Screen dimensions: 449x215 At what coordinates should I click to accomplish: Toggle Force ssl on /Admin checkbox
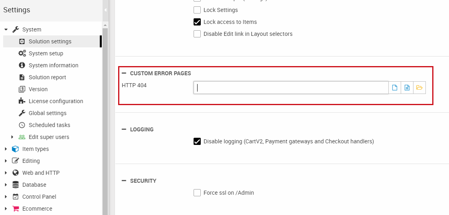point(197,193)
